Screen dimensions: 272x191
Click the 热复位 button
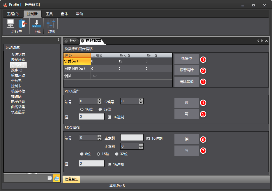point(187,59)
